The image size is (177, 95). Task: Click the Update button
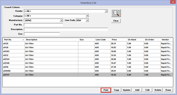(x=127, y=90)
